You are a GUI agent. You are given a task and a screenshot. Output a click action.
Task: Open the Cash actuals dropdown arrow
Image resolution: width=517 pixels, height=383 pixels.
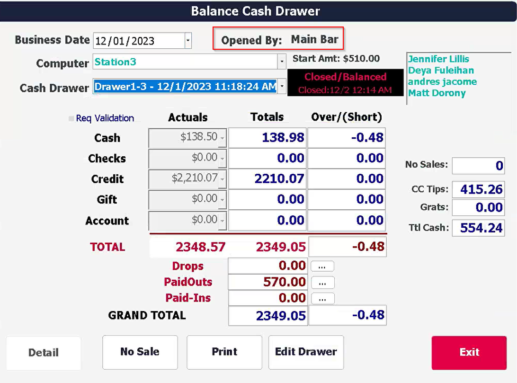click(223, 138)
